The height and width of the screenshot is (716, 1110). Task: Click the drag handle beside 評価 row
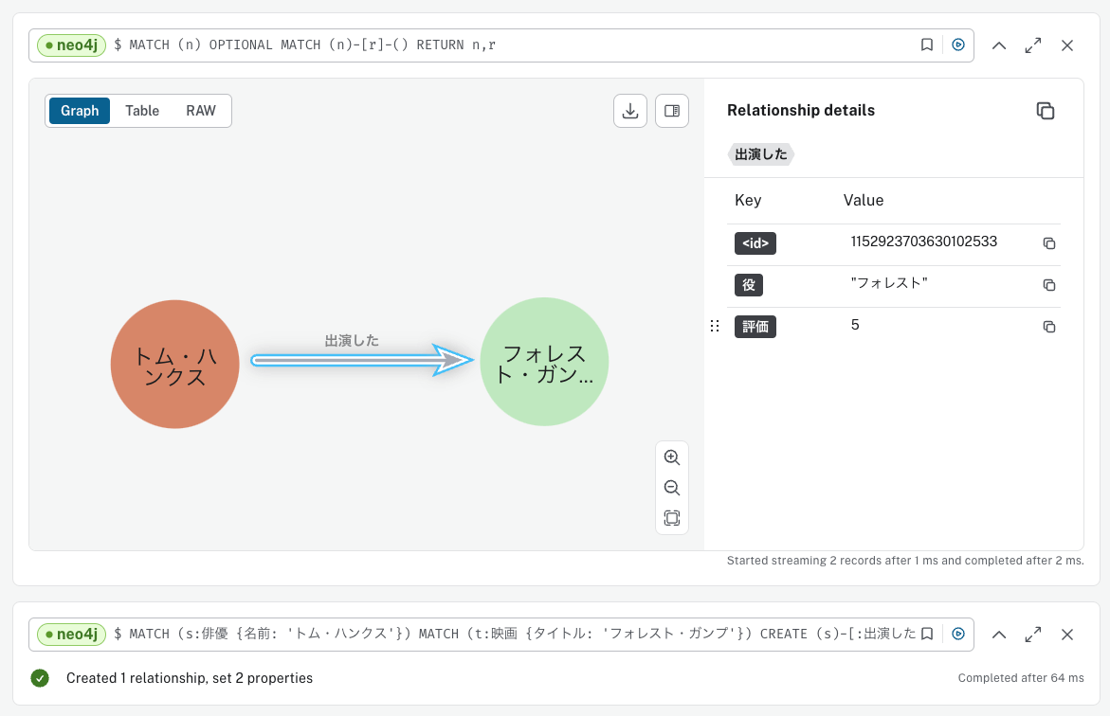(715, 326)
